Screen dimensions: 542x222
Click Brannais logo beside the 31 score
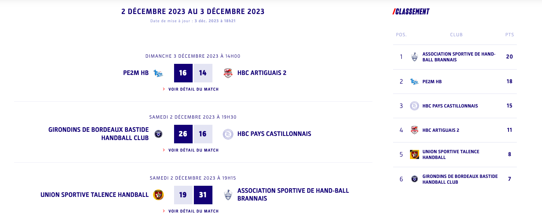coord(228,195)
